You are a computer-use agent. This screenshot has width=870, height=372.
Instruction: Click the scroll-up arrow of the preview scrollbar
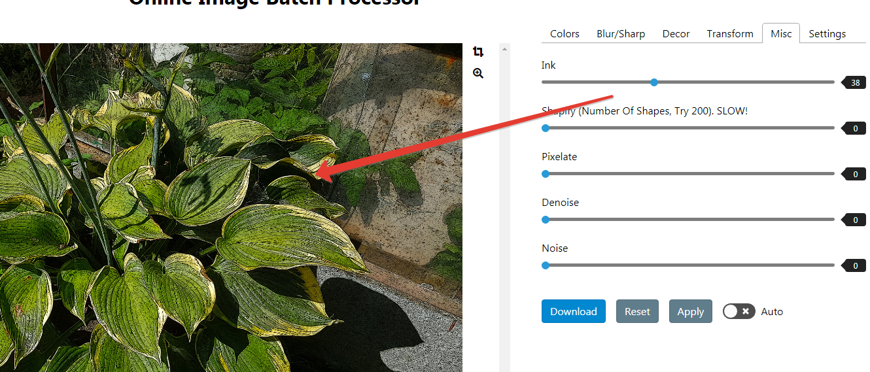pyautogui.click(x=504, y=49)
